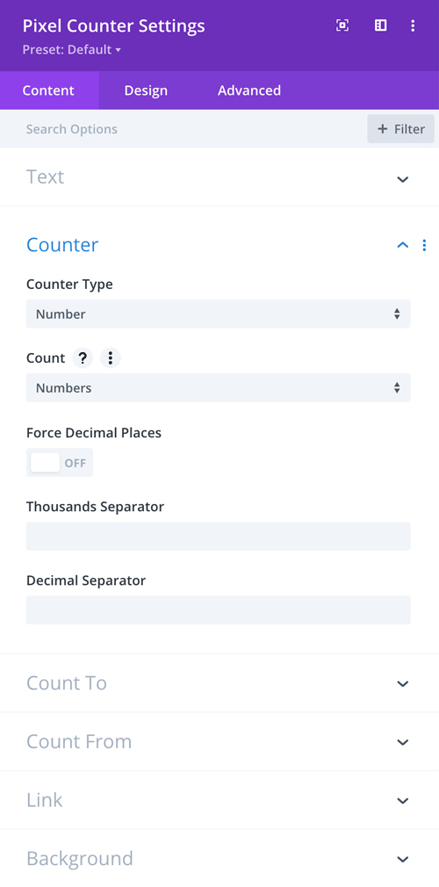Expand the Text section

[219, 177]
